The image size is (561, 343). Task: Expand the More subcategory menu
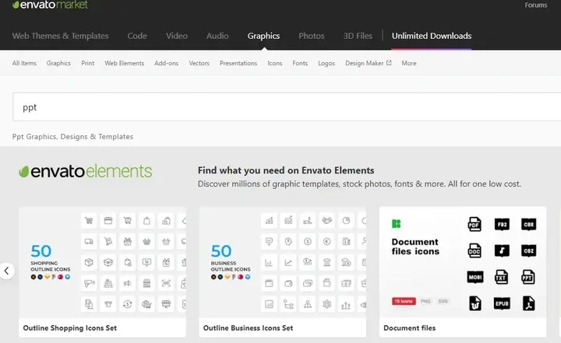[x=408, y=63]
